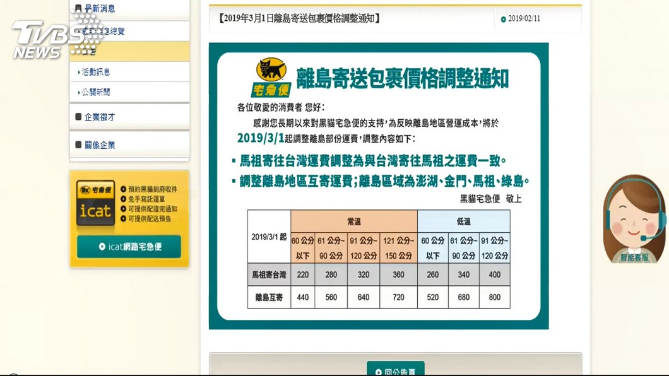Click the 121 公分~150 公分 column header
This screenshot has height=376, width=669.
click(398, 248)
